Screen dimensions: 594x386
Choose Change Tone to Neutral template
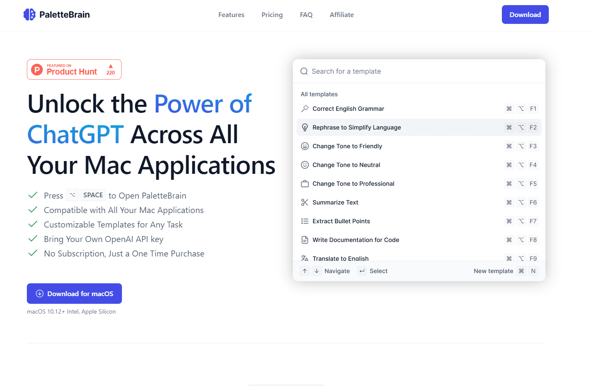click(x=419, y=165)
